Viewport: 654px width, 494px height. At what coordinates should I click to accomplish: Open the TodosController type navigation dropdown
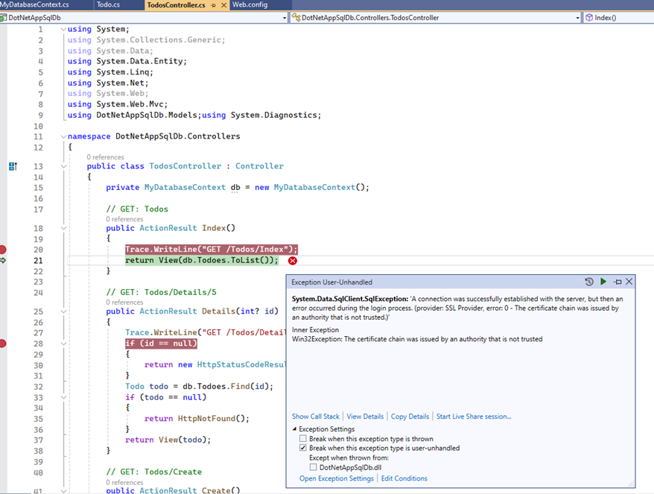click(578, 18)
